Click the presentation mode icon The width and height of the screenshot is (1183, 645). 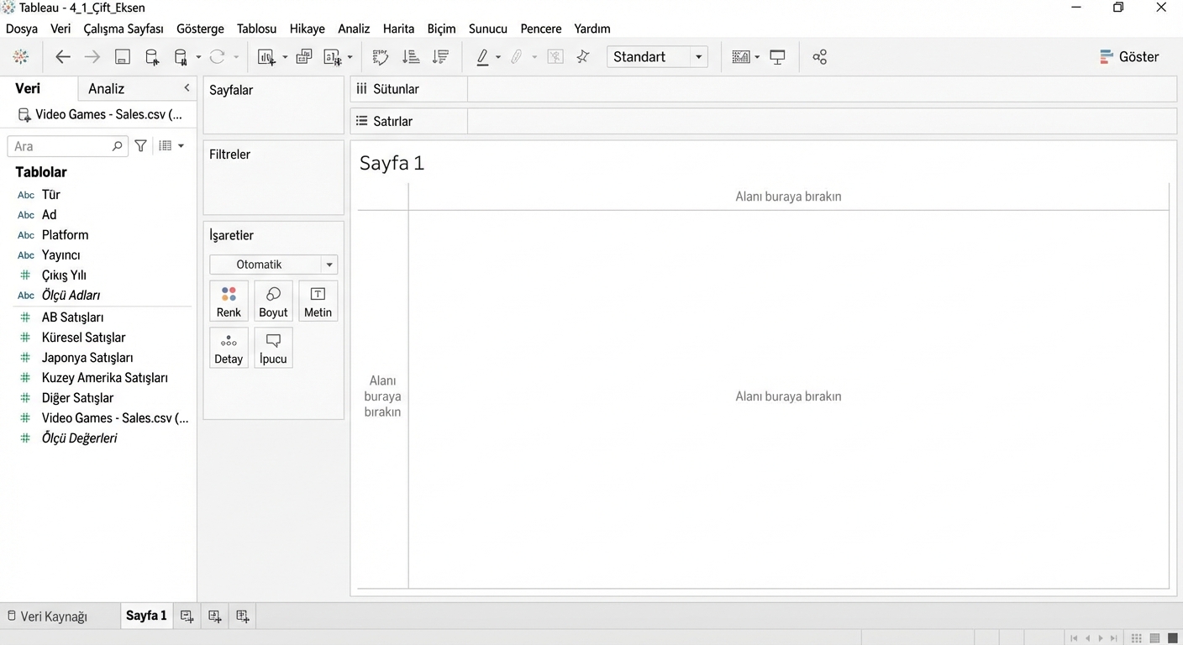click(x=778, y=57)
